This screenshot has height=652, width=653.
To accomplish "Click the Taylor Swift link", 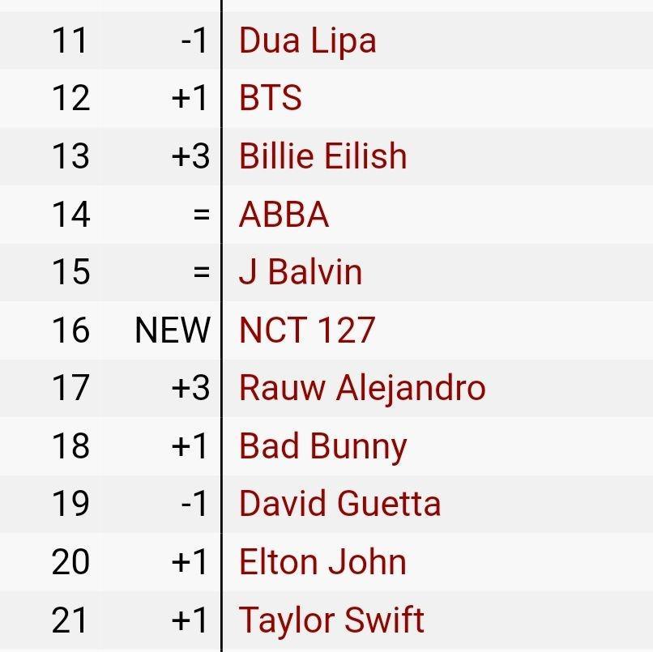I will [331, 620].
